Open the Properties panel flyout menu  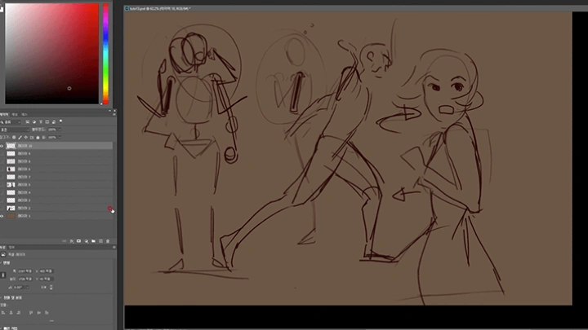coord(114,248)
